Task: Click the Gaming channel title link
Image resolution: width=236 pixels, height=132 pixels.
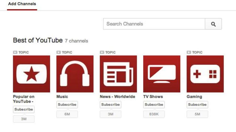Action: [x=194, y=97]
